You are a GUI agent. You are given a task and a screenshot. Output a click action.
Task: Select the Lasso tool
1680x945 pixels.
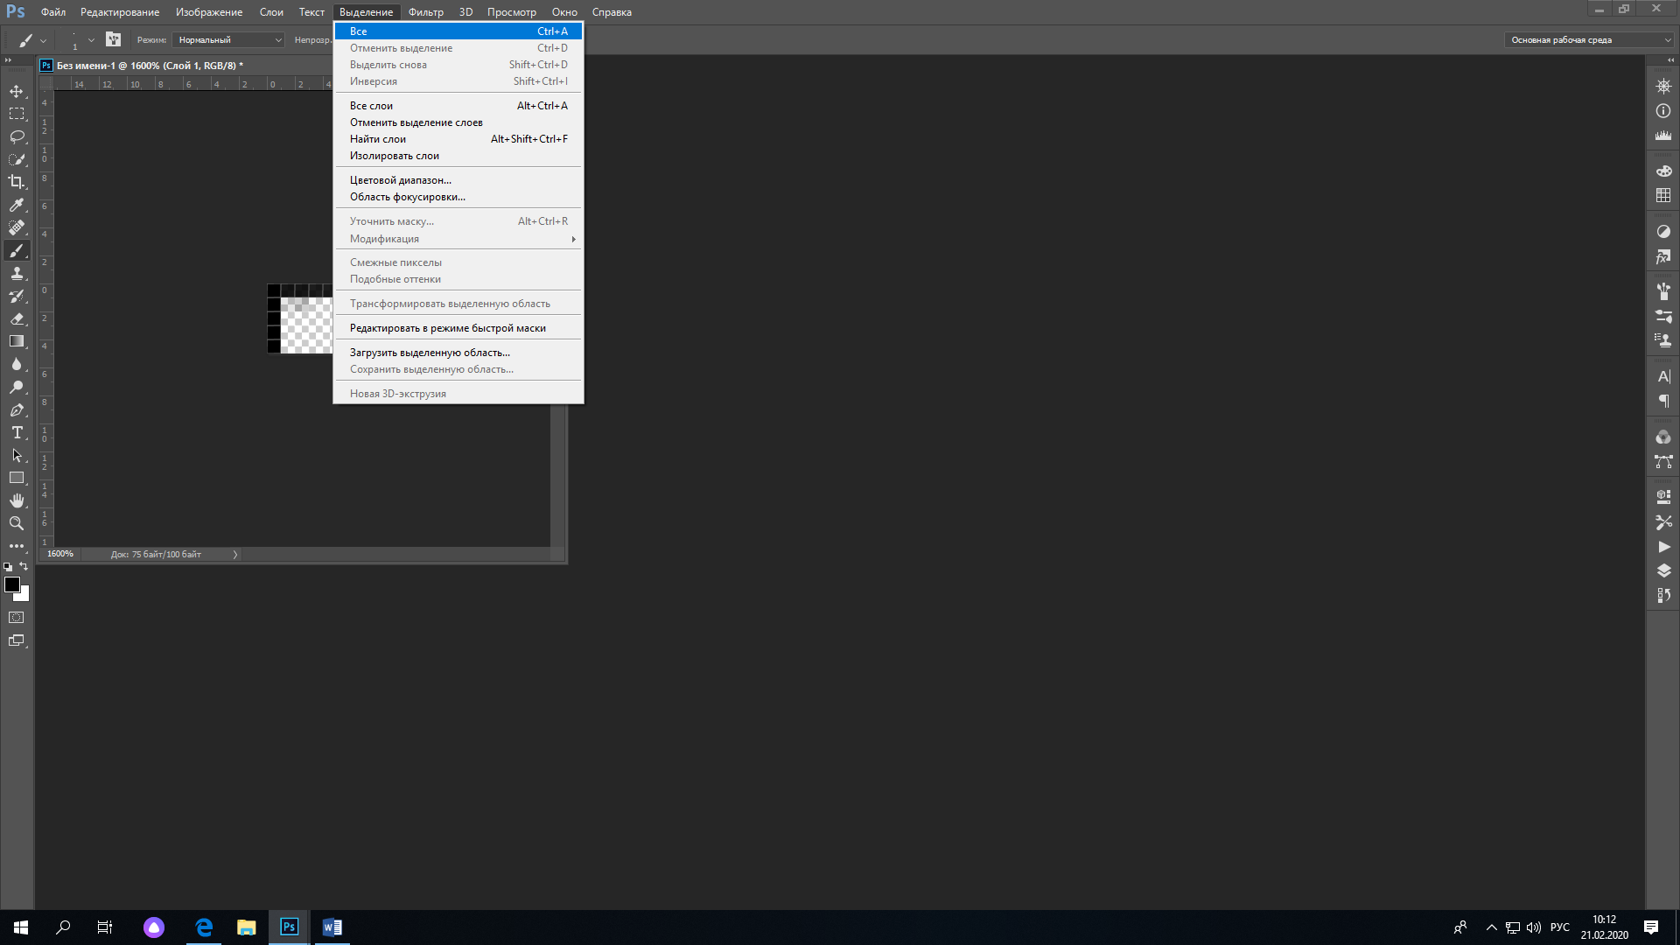(17, 136)
